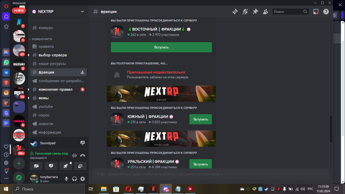Switch to the выбор-сервера channel
Screen dimensions: 345x194
tap(58, 55)
